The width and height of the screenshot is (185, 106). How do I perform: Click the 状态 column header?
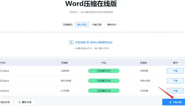tap(104, 63)
